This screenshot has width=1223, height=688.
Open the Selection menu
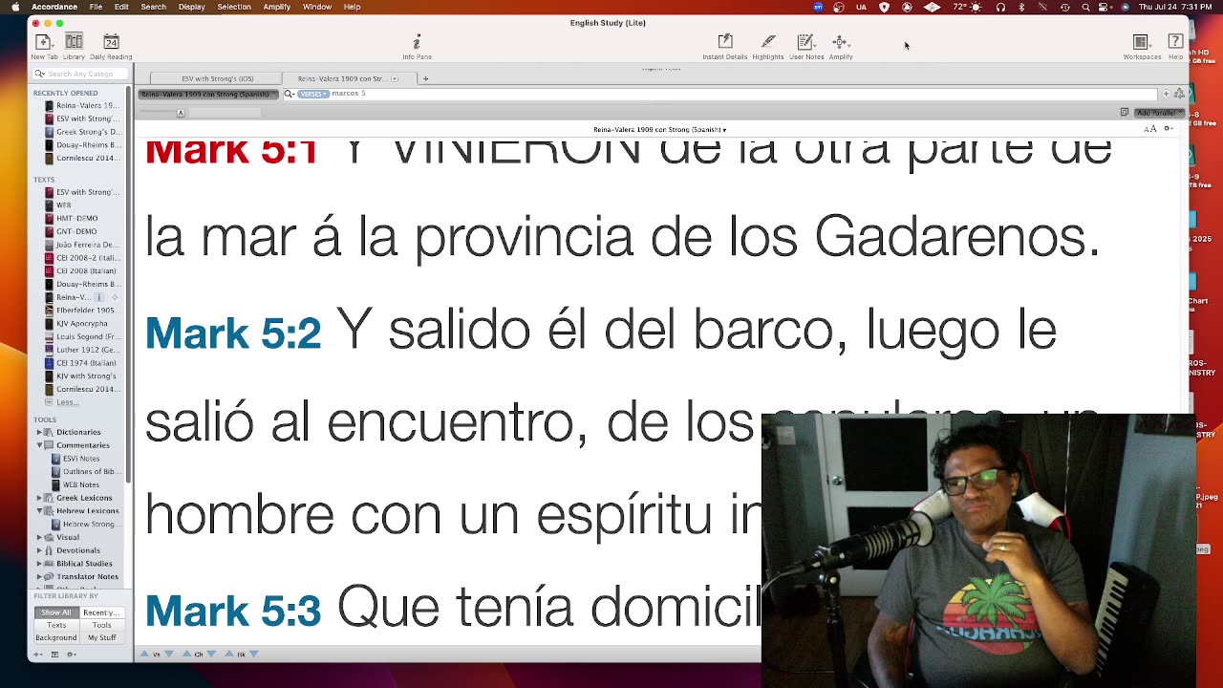(x=234, y=7)
